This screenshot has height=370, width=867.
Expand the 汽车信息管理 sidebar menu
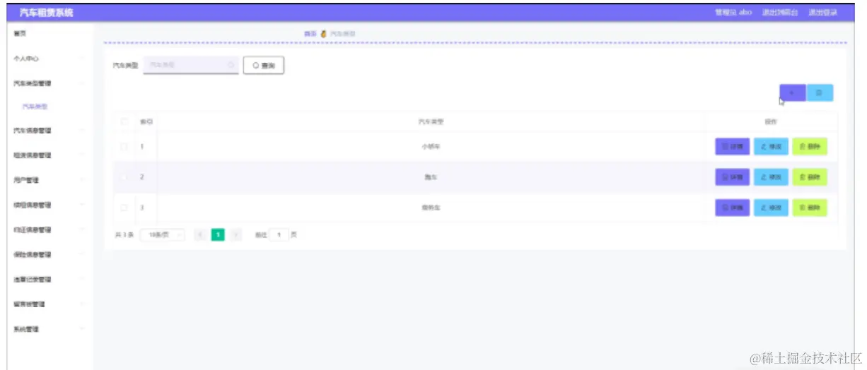[50, 131]
